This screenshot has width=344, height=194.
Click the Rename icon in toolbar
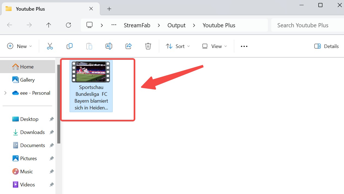click(109, 46)
